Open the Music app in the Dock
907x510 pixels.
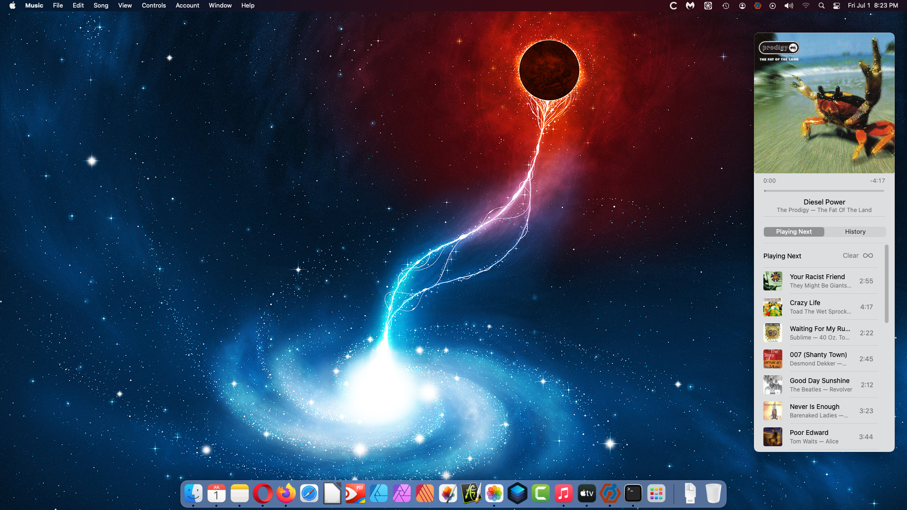coord(563,494)
